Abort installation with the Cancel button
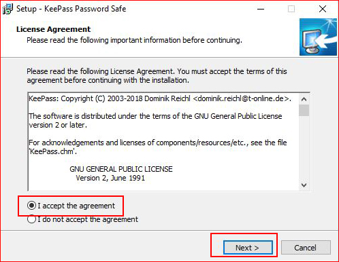The width and height of the screenshot is (339, 262). (306, 248)
